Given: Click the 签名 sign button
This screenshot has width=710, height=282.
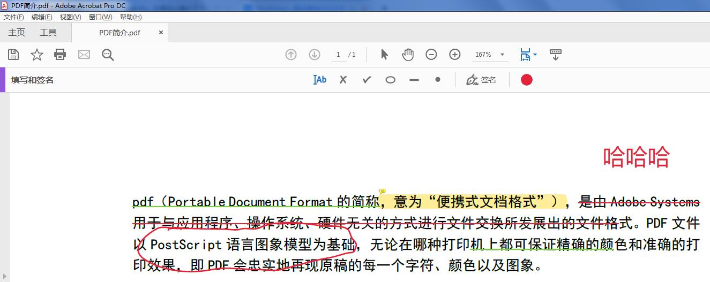Looking at the screenshot, I should [x=481, y=80].
